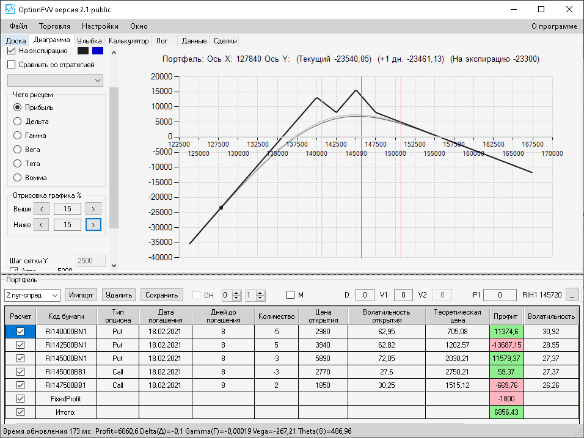Switch to the Доска tab
Image resolution: width=584 pixels, height=438 pixels.
16,40
